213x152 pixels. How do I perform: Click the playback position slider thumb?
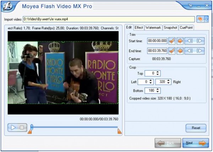click(32, 127)
